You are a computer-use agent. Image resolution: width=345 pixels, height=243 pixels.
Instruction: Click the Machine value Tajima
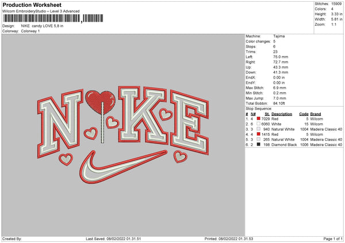tap(279, 36)
